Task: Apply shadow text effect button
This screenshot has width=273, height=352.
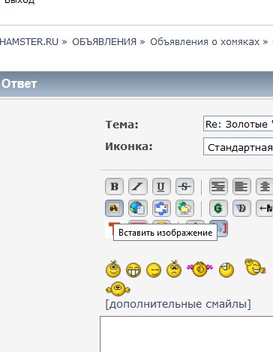Action: click(x=241, y=208)
